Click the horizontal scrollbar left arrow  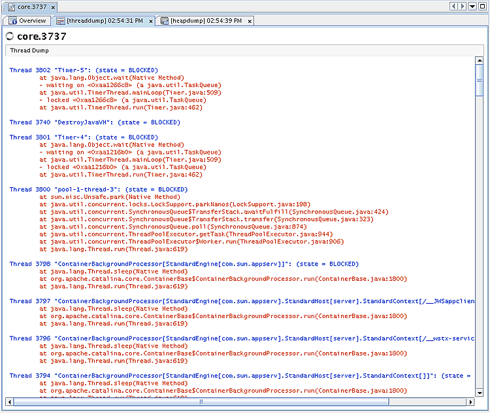click(x=11, y=401)
